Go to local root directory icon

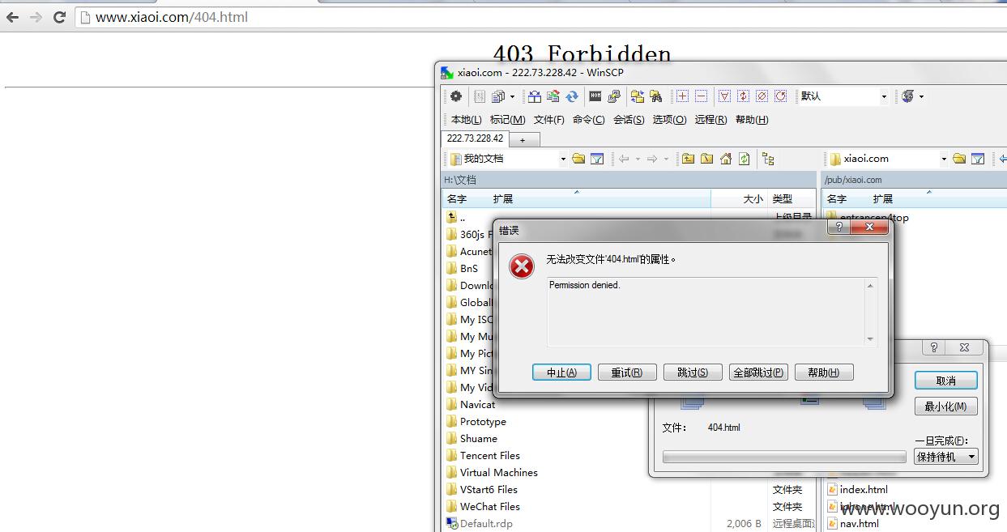click(706, 159)
